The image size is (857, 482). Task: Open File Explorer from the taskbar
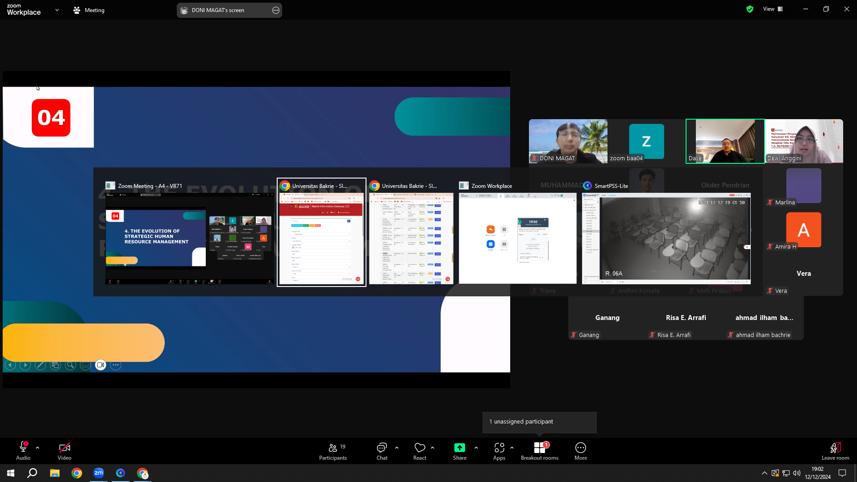[54, 473]
